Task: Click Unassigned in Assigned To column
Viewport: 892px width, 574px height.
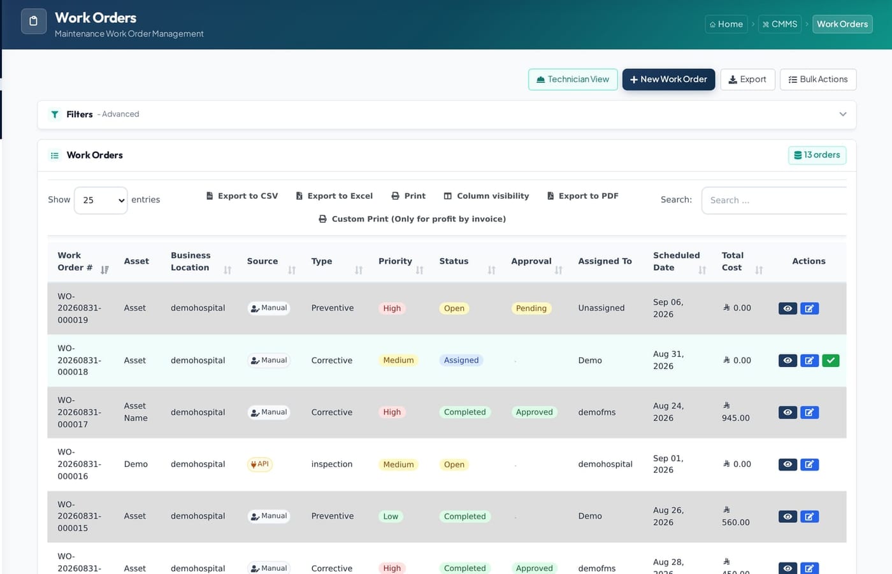Action: [x=601, y=308]
